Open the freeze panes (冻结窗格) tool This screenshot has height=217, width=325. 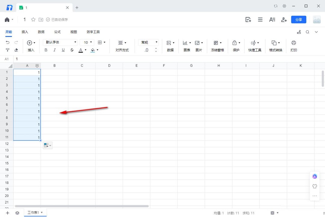217,43
